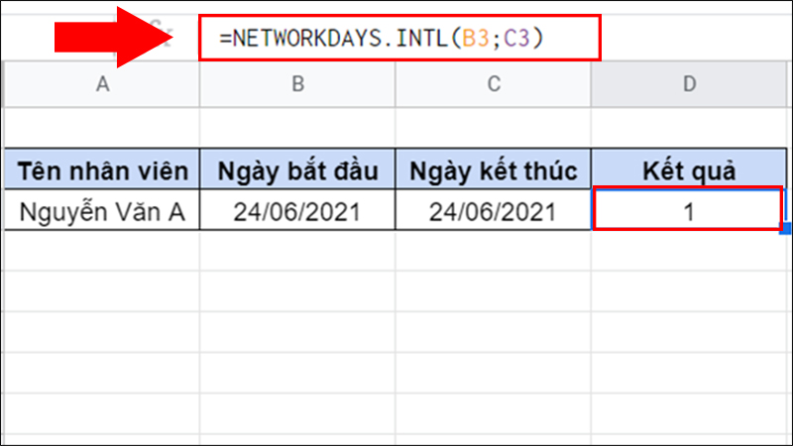This screenshot has height=446, width=793.
Task: Select column B header
Action: tap(297, 85)
